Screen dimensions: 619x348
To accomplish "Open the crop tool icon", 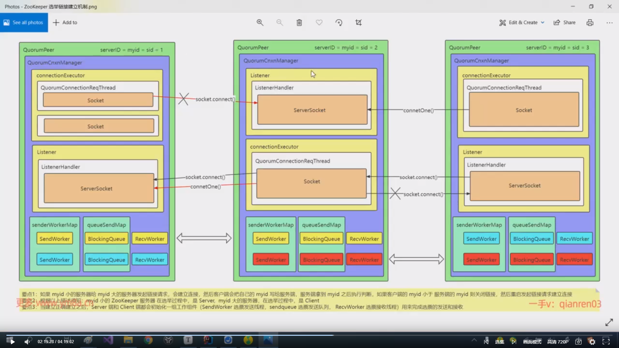I will [x=359, y=23].
